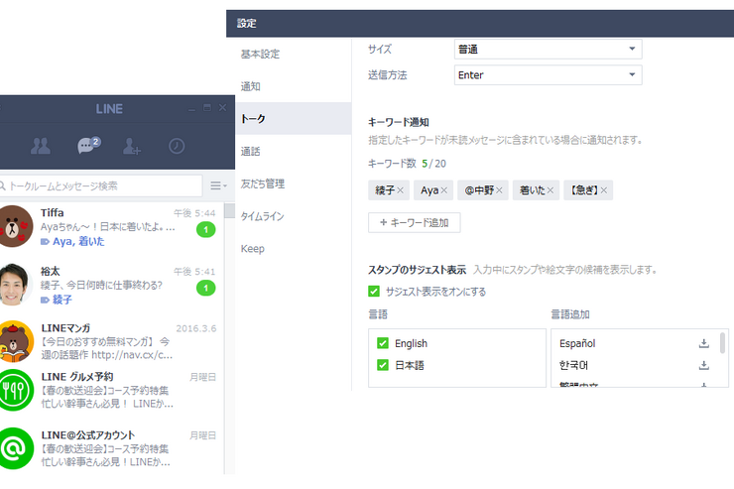Open LINEマンガ account avatar
This screenshot has height=489, width=734.
(x=16, y=341)
